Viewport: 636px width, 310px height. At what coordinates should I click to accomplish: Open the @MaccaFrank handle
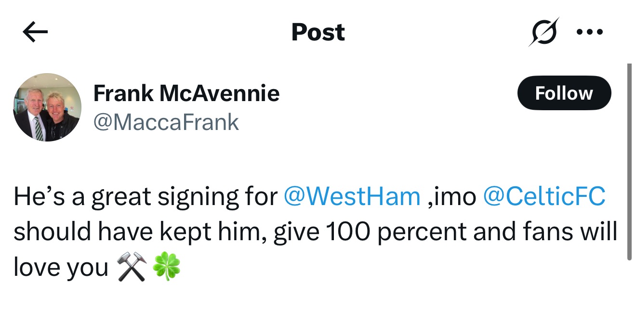point(166,122)
